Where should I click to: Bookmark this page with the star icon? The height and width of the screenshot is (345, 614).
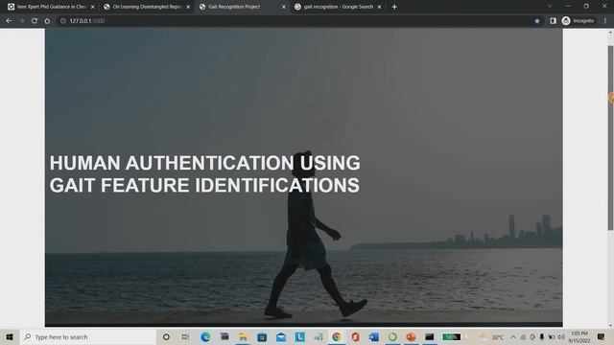click(x=537, y=21)
